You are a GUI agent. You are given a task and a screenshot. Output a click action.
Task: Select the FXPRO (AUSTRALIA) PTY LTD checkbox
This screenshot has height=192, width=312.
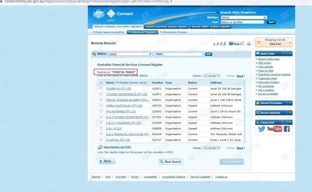click(101, 105)
